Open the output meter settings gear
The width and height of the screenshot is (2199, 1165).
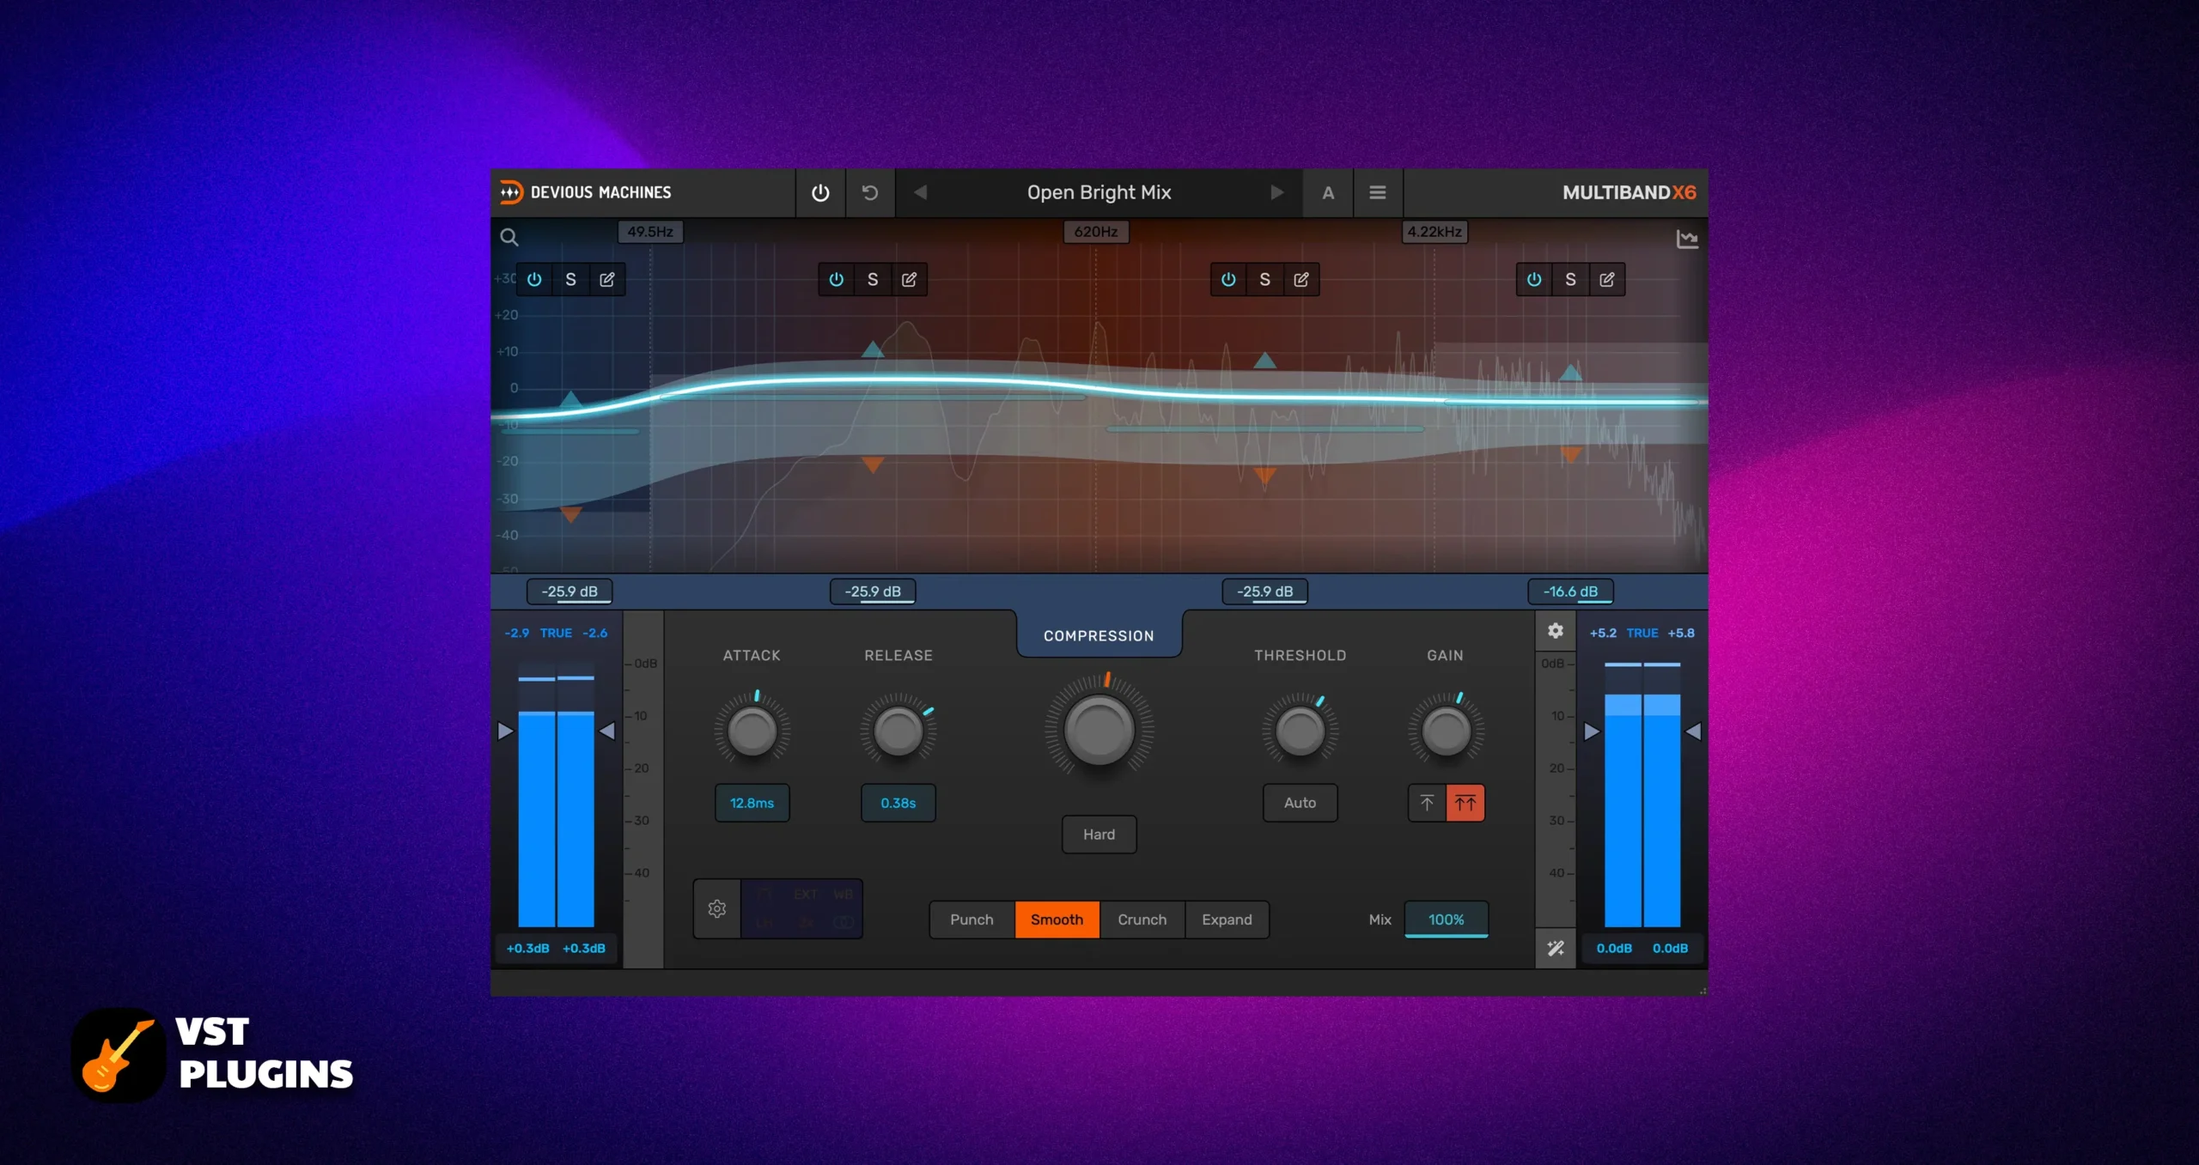click(1556, 632)
